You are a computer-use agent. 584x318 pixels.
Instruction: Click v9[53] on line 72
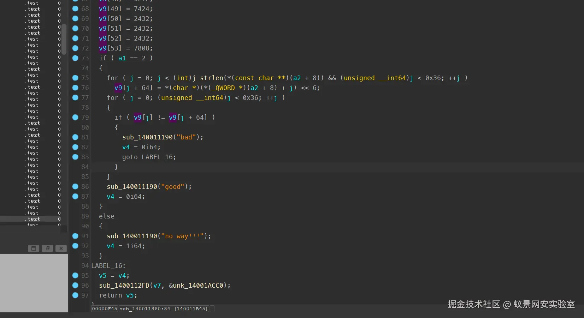[x=110, y=48]
